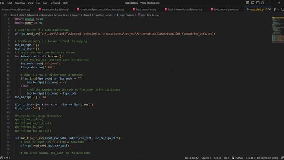Open the View menu
The width and height of the screenshot is (284, 160).
[31, 3]
